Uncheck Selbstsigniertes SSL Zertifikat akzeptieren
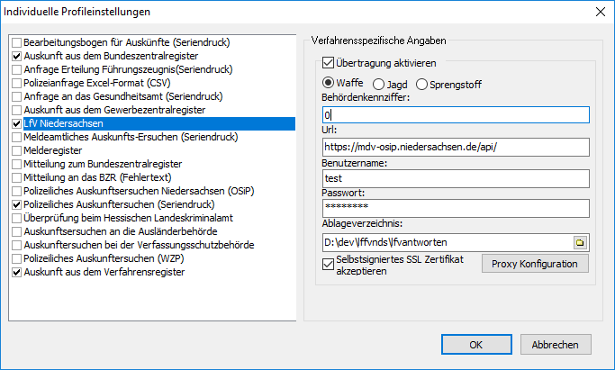 coord(328,264)
